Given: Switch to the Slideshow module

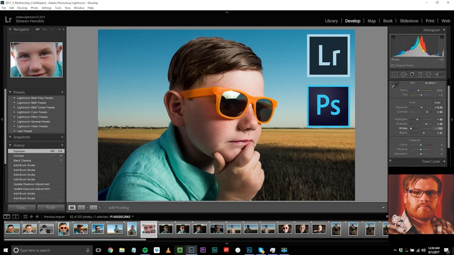Looking at the screenshot, I should coord(409,21).
